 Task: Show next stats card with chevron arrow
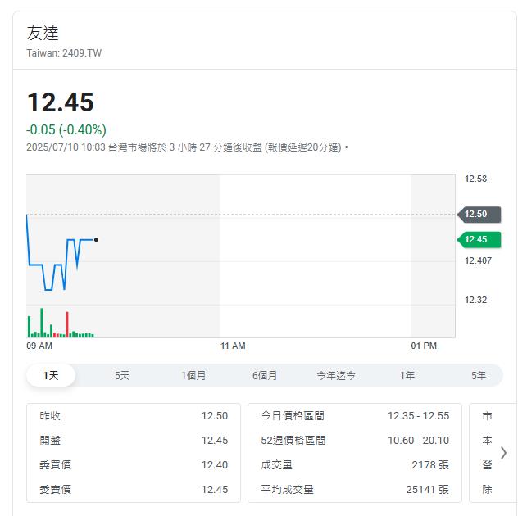pyautogui.click(x=503, y=453)
